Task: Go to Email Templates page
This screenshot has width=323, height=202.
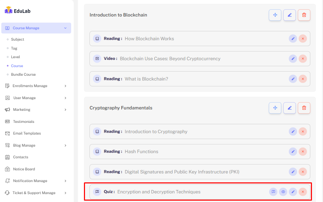Action: [27, 134]
